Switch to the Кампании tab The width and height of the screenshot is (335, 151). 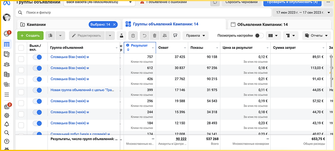pyautogui.click(x=36, y=24)
